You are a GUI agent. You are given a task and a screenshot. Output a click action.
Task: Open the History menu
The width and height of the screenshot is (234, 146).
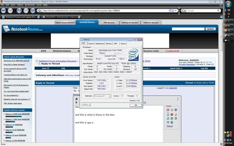20,5
